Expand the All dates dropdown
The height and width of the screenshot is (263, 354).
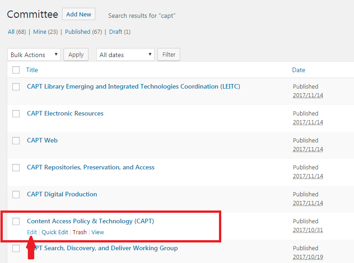125,55
